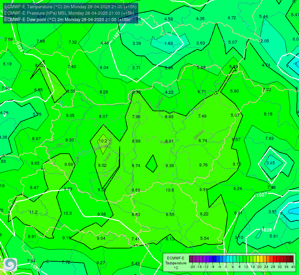Viewport: 299px width, 275px height.
Task: Click the 8.07 dew point value
Action: [103, 116]
